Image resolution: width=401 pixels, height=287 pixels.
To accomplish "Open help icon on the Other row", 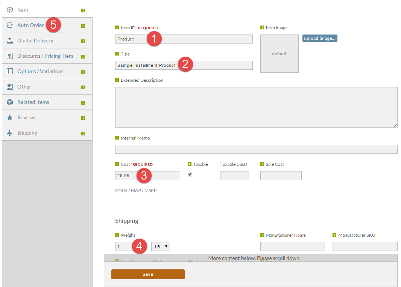I will click(83, 87).
